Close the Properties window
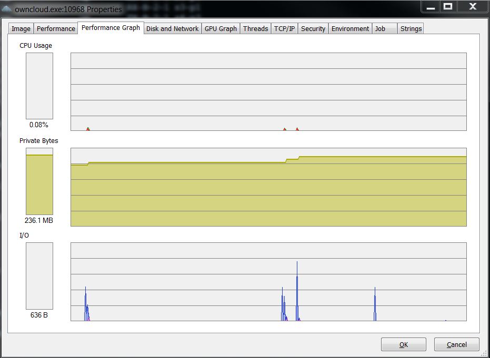Viewport: 490px width, 358px height. coord(473,6)
